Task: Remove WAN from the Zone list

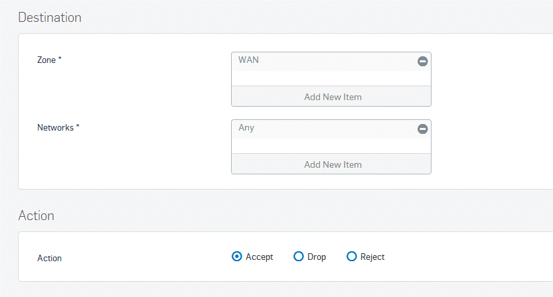Action: point(422,61)
